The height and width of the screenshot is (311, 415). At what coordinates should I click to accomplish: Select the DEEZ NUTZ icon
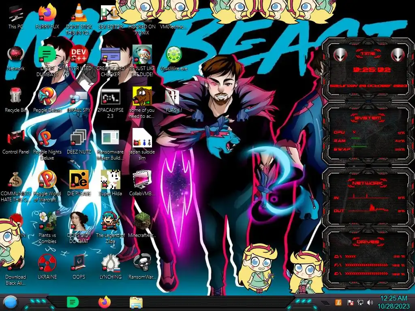79,142
